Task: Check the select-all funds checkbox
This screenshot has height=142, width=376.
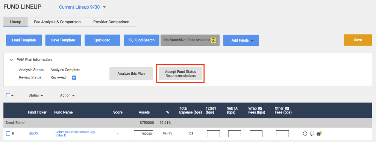Action: tap(8, 95)
